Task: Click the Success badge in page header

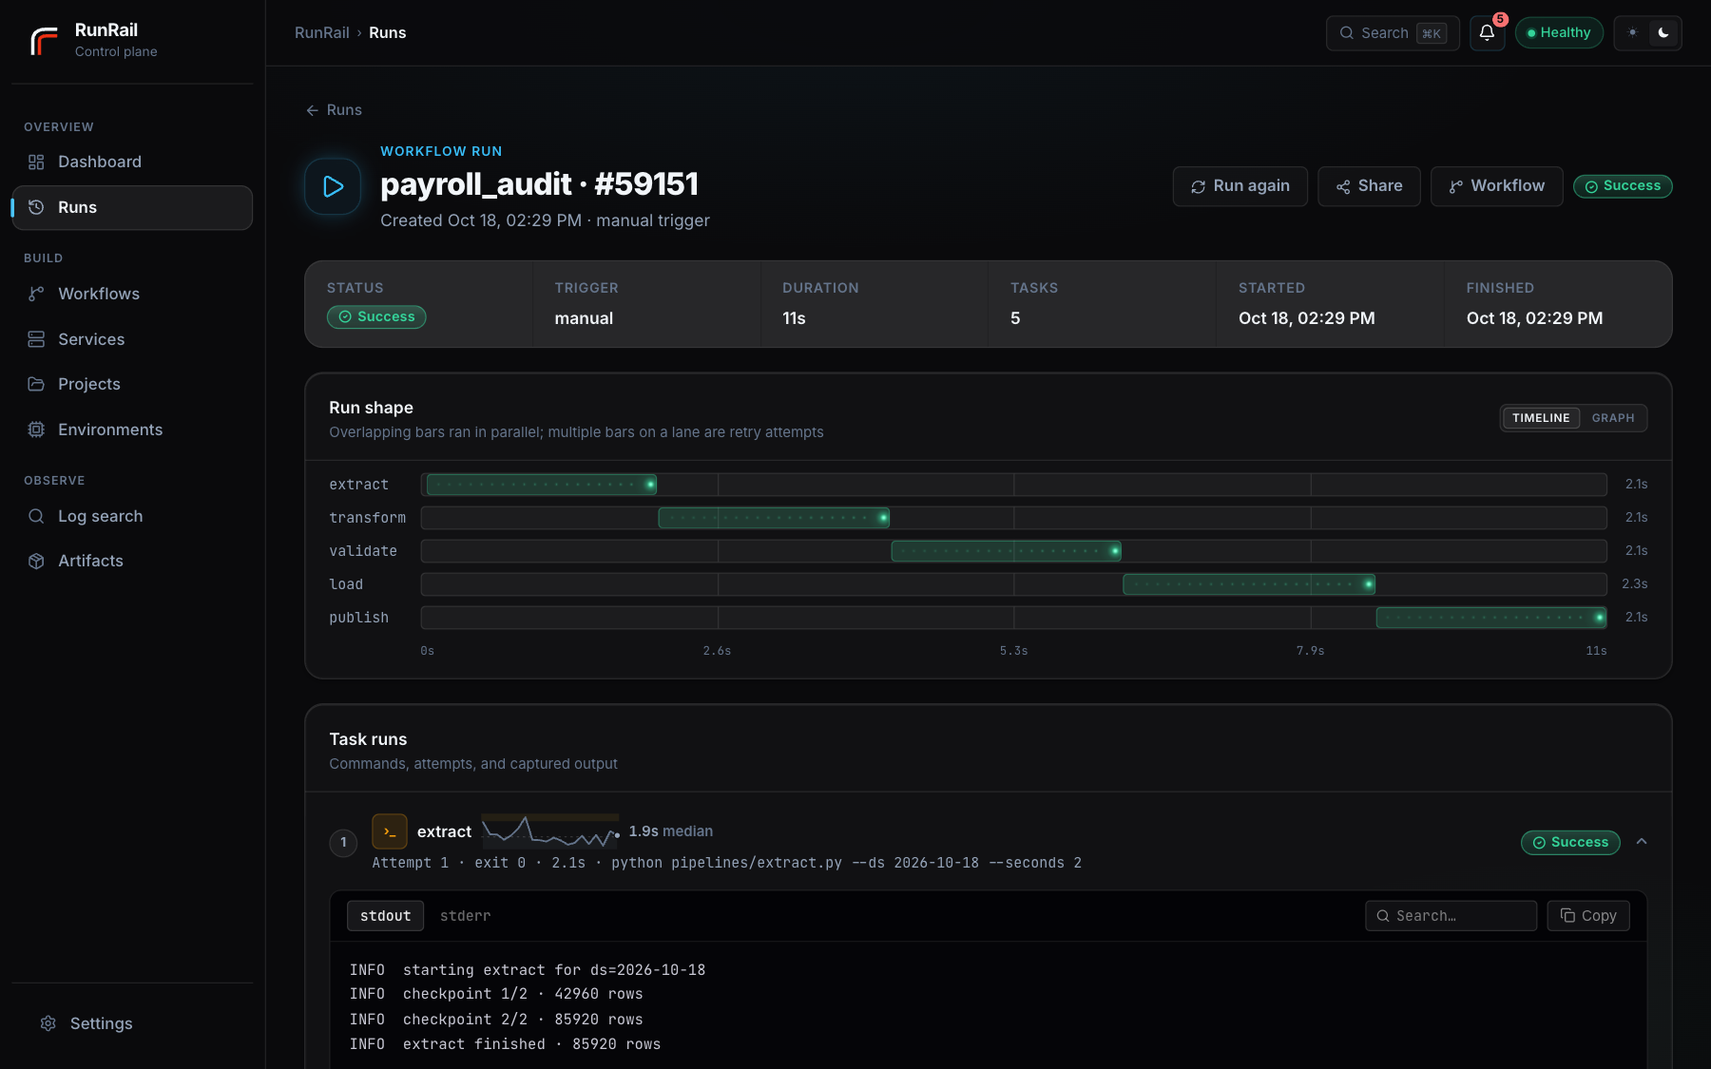Action: coord(1623,186)
